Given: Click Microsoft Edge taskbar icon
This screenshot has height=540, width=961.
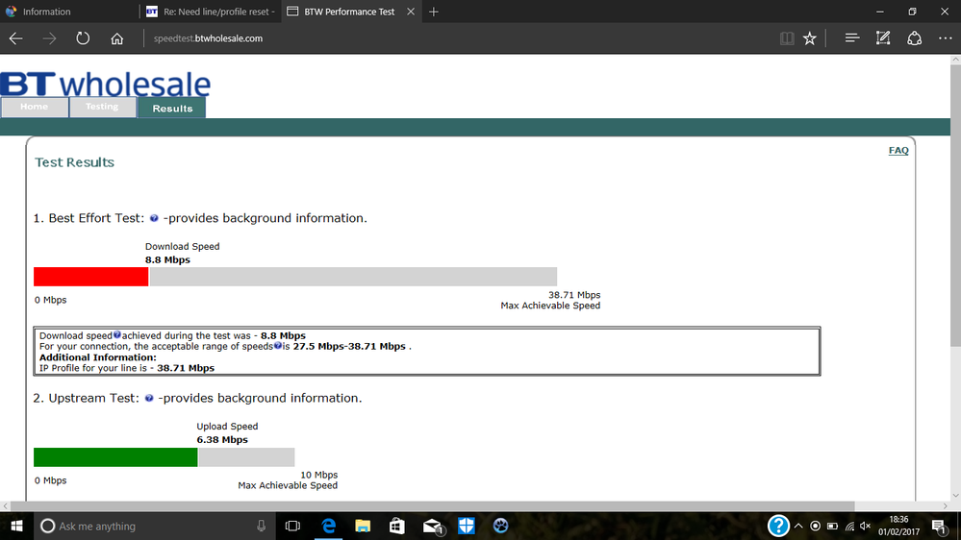Looking at the screenshot, I should (x=328, y=526).
